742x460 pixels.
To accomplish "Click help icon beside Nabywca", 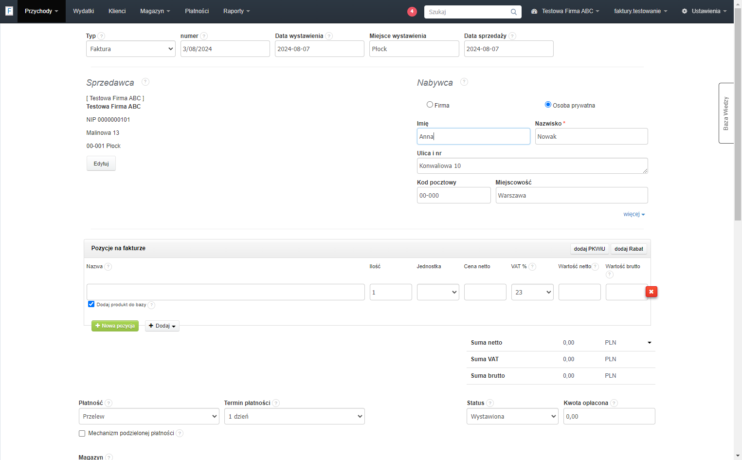I will coord(464,82).
